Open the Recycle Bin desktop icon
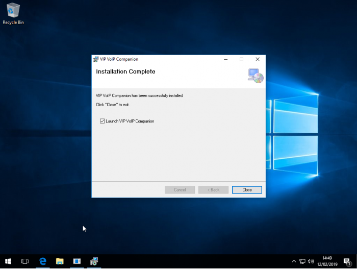 click(x=13, y=14)
